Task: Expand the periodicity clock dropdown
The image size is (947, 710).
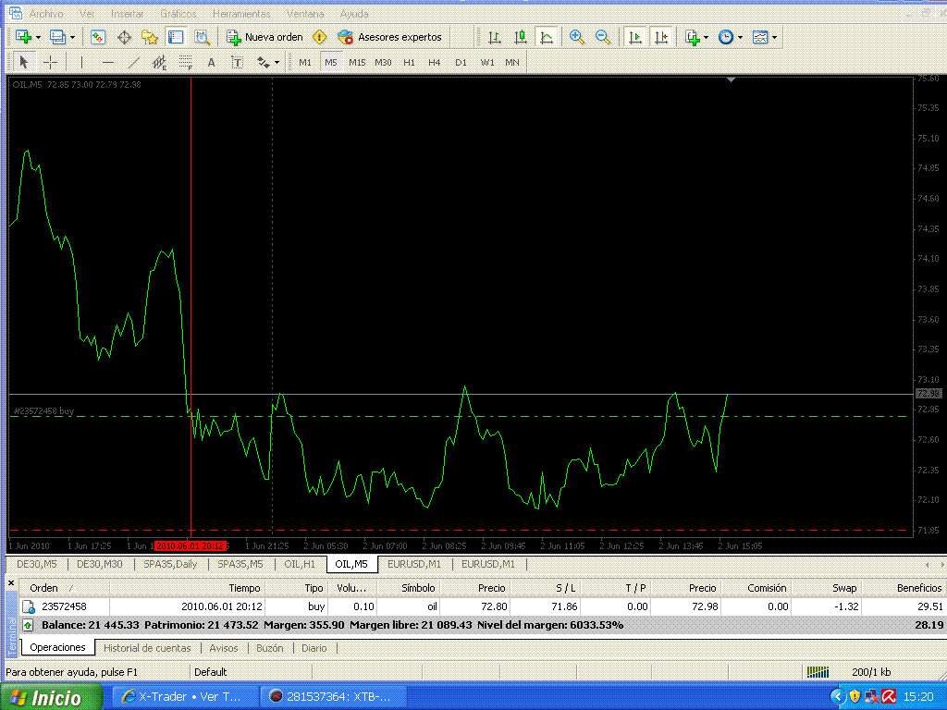Action: pyautogui.click(x=740, y=37)
